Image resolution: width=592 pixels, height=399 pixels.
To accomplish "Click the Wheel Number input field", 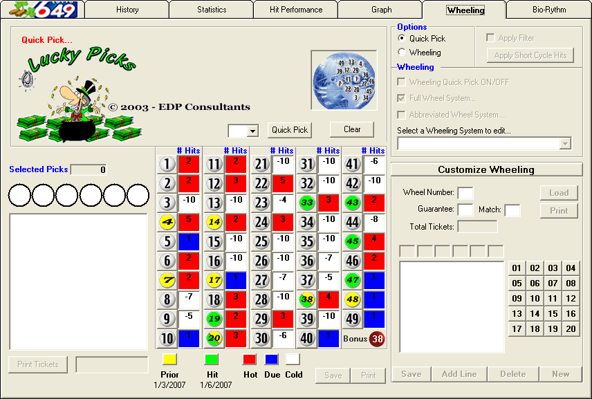I will pyautogui.click(x=465, y=193).
